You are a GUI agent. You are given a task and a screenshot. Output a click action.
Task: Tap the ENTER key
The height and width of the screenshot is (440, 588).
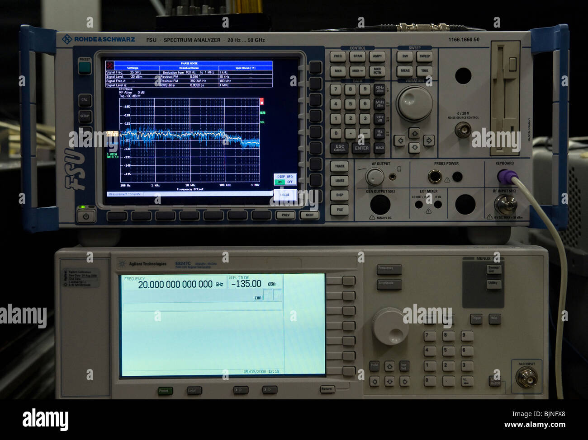(362, 148)
